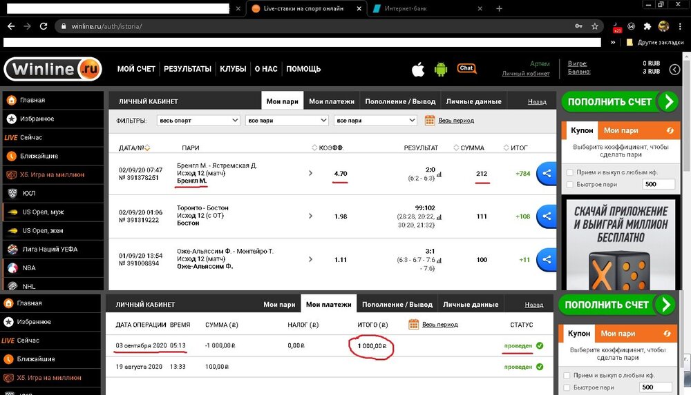Expand the Бренгл М. bet details arrow

[x=310, y=173]
